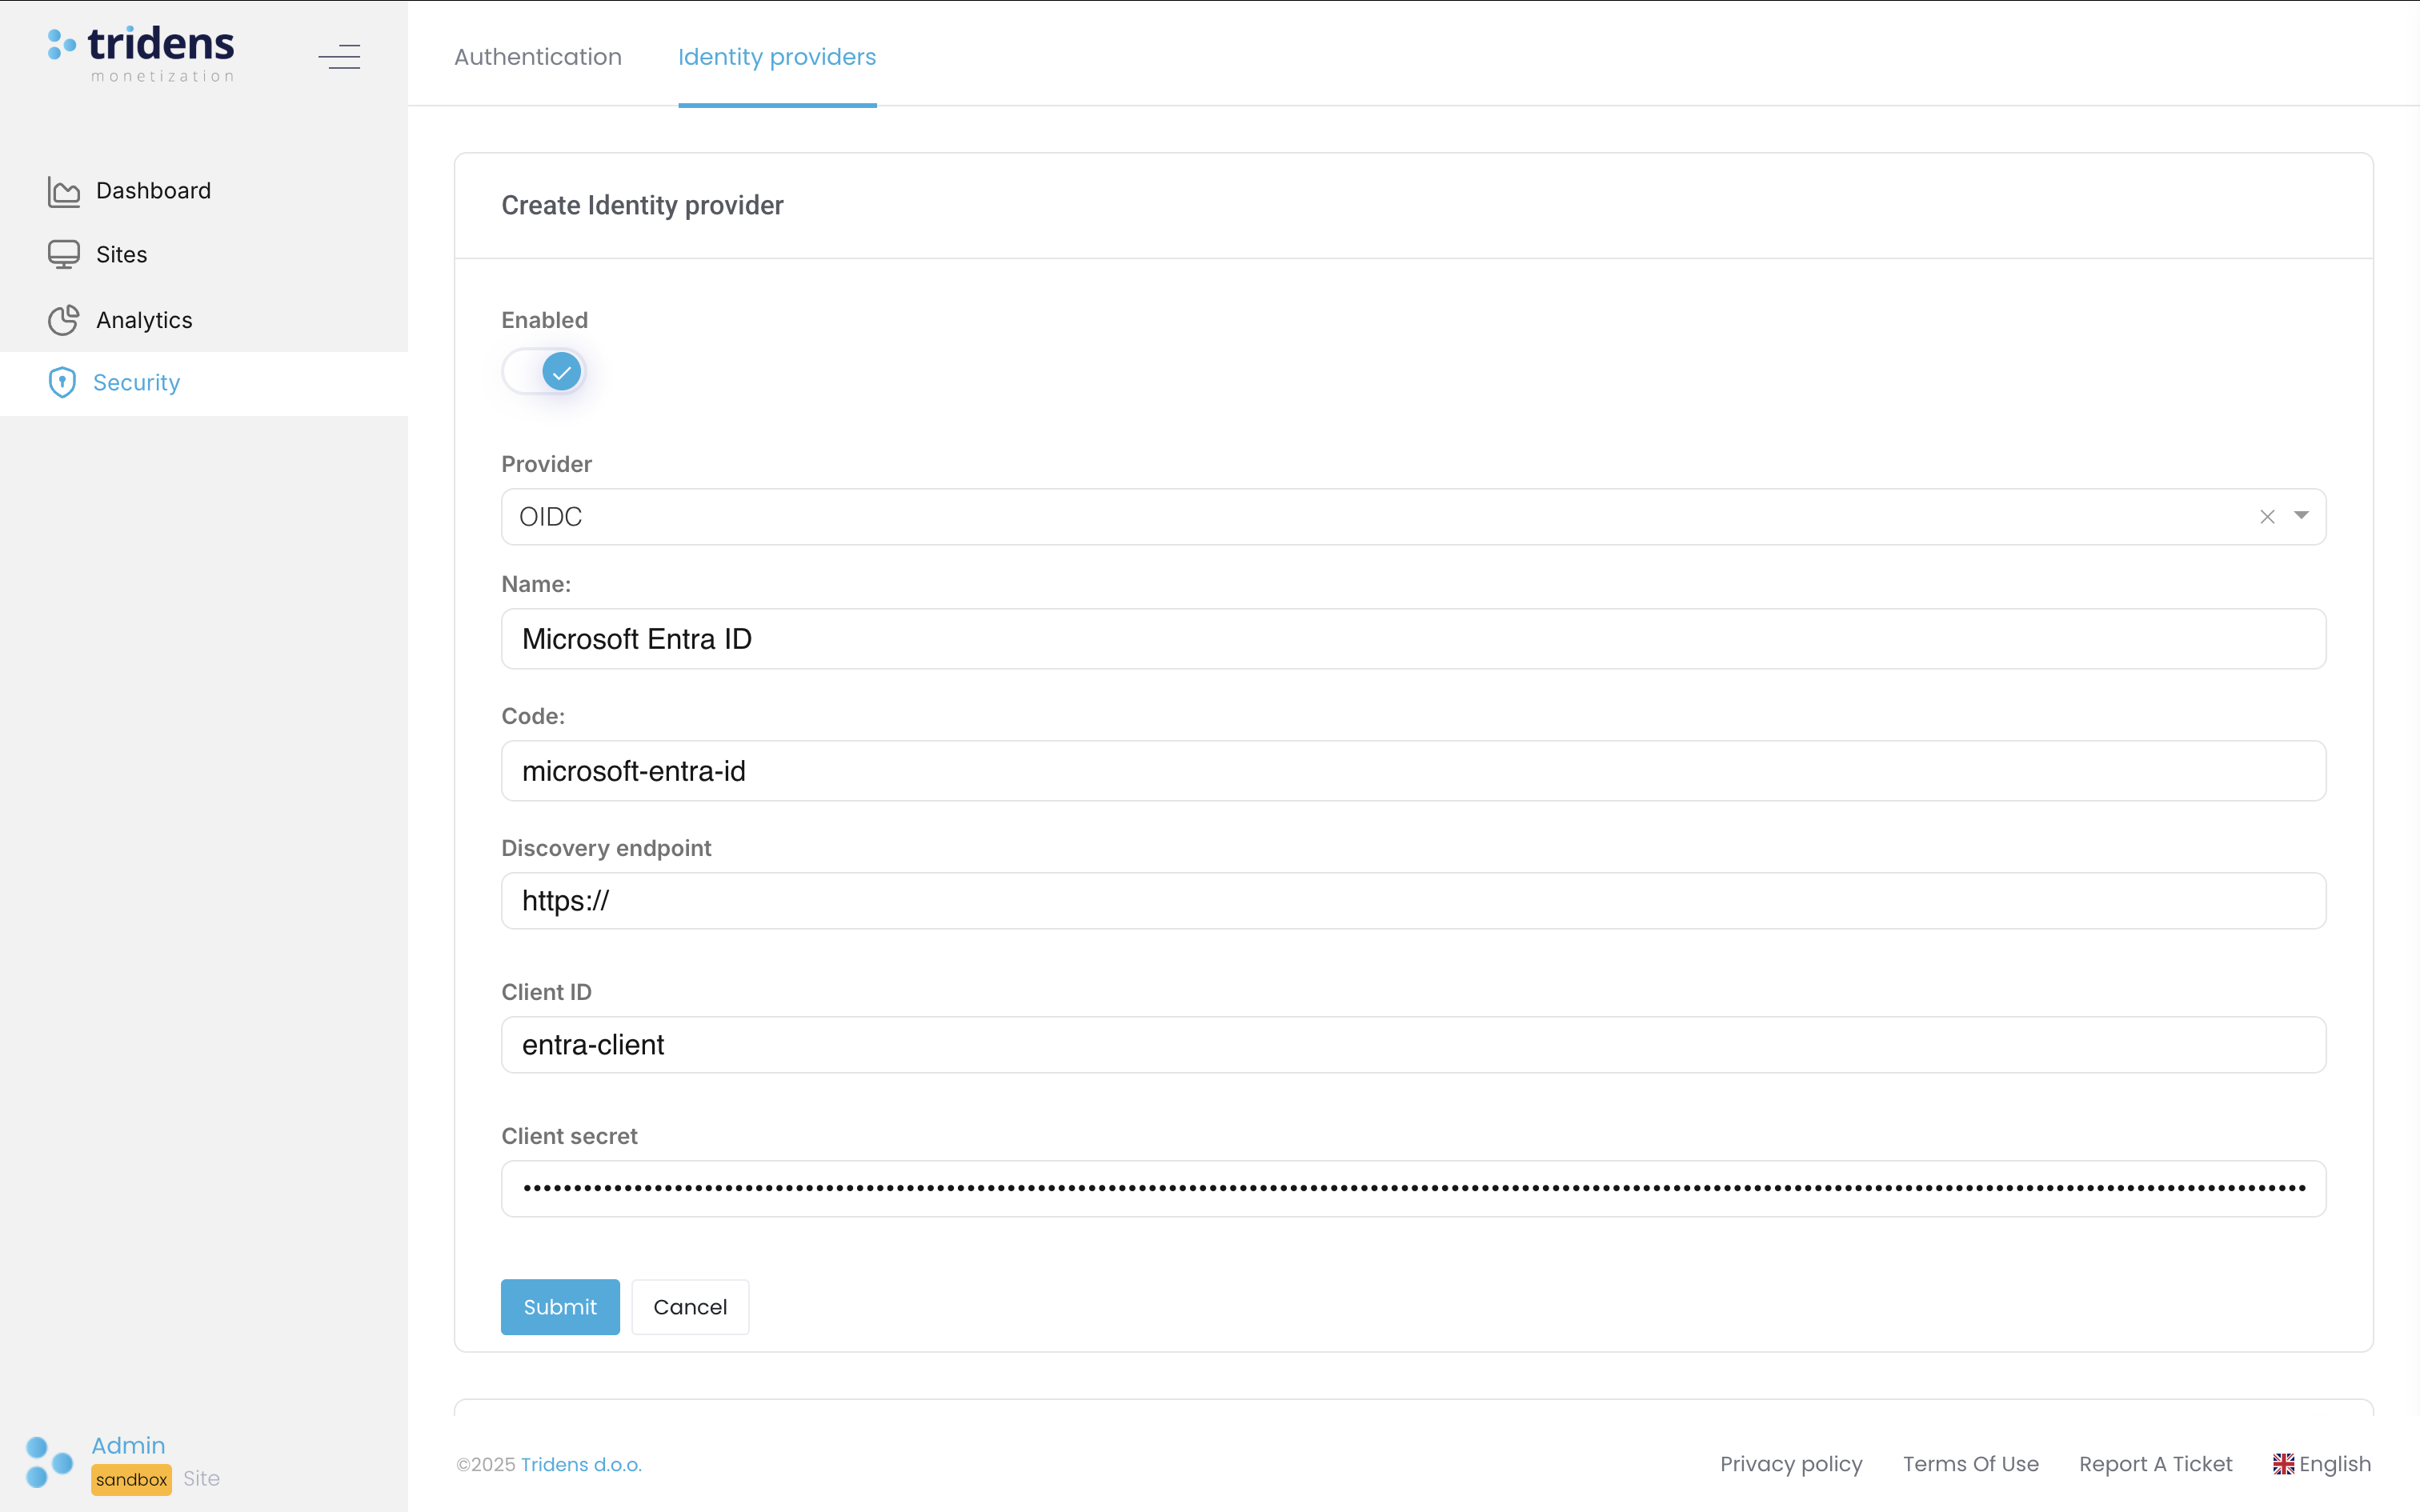The height and width of the screenshot is (1512, 2420).
Task: Open the Analytics section
Action: (x=145, y=320)
